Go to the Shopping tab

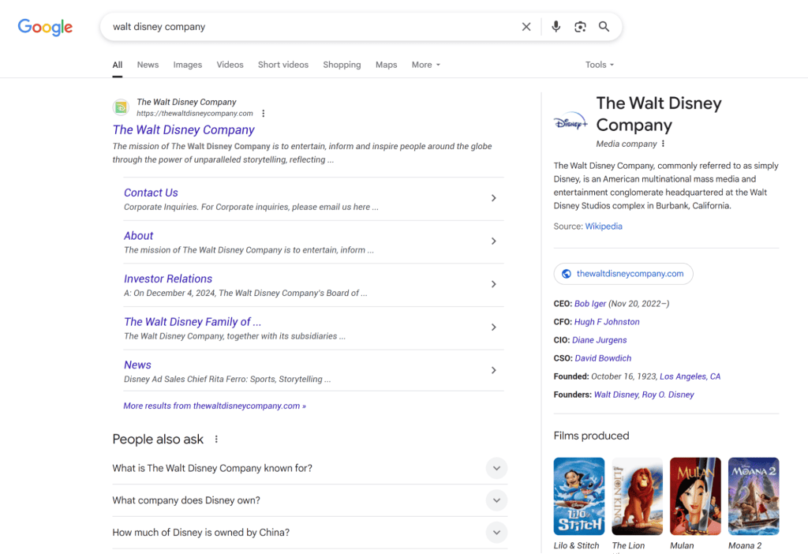coord(342,65)
